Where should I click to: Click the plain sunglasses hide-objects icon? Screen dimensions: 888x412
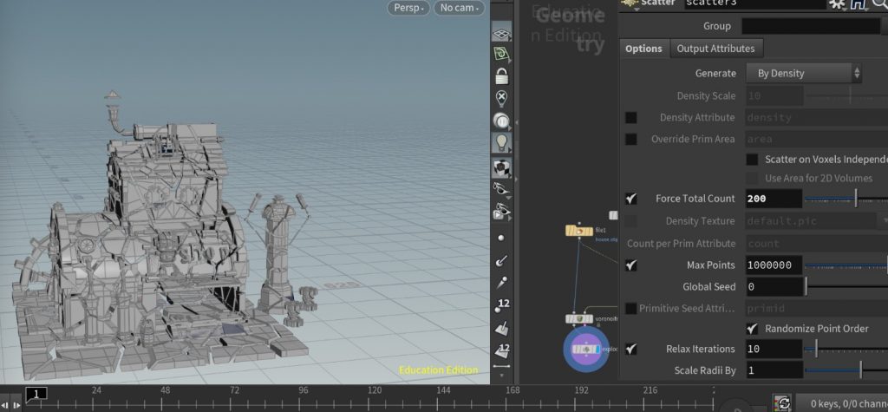pyautogui.click(x=501, y=189)
